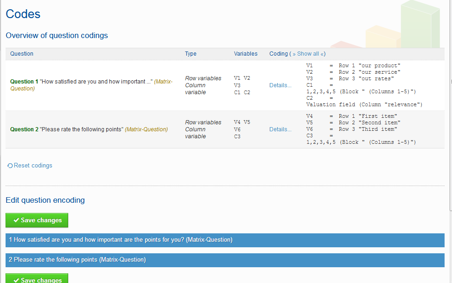Viewport: 452px width, 283px height.
Task: Select the Question 2 row title
Action: (x=25, y=129)
